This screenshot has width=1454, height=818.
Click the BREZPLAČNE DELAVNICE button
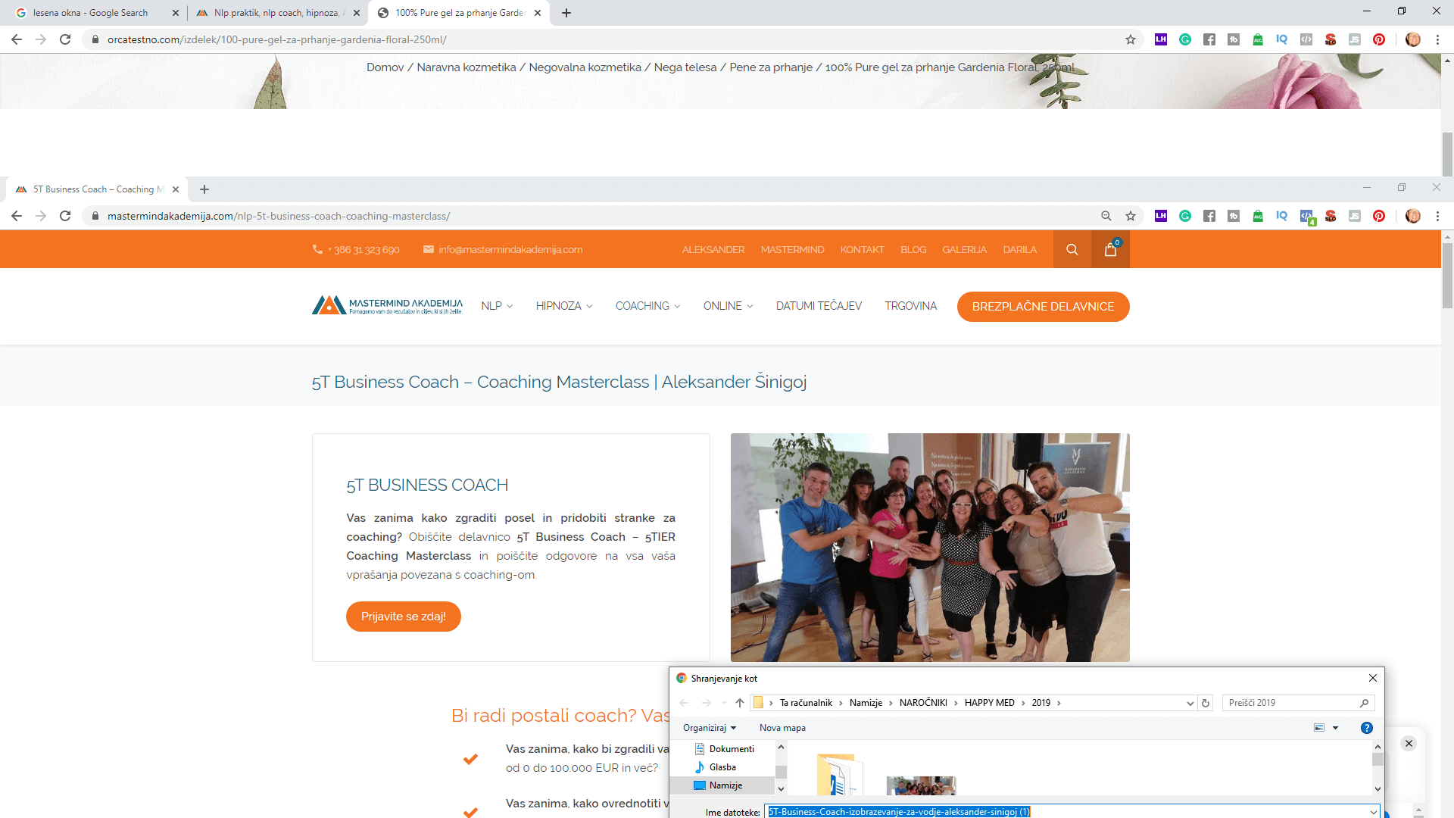click(x=1043, y=307)
